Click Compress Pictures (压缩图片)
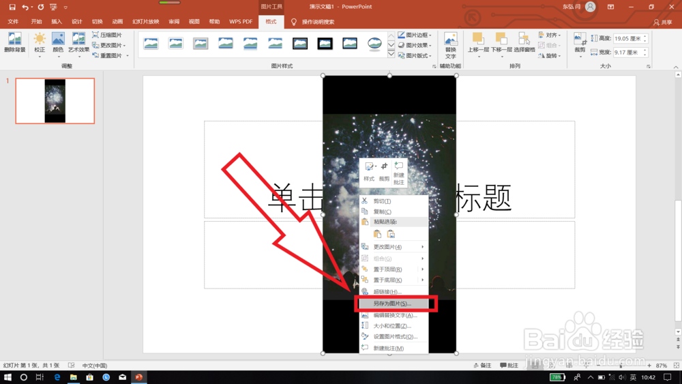This screenshot has height=384, width=682. click(107, 35)
